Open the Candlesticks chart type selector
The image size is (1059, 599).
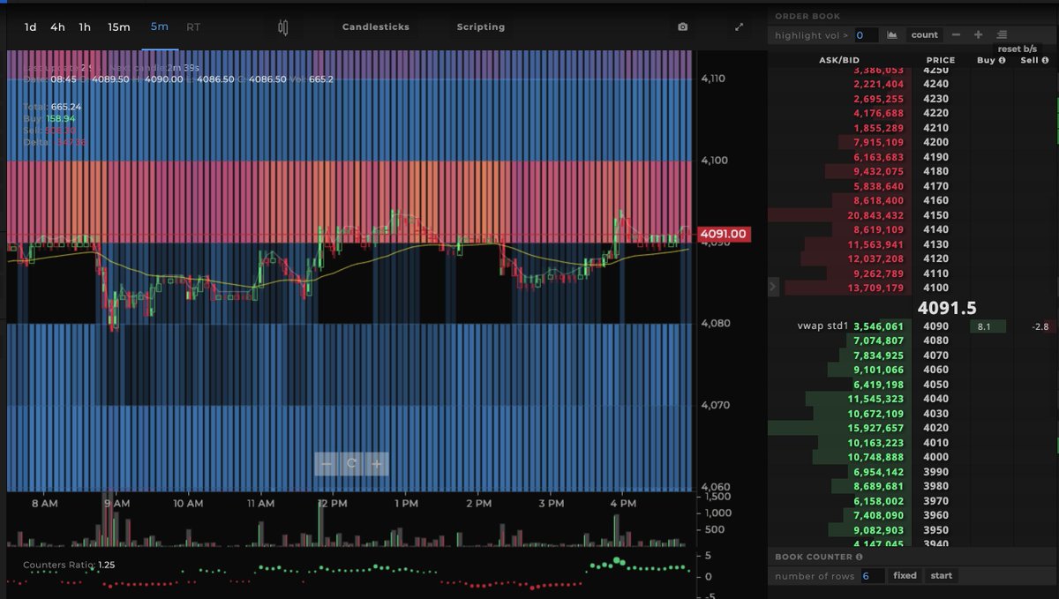(x=374, y=27)
